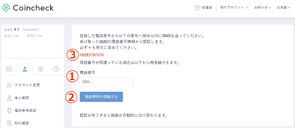The image size is (295, 128).
Task: Open the 日本語 language dropdown
Action: (284, 8)
